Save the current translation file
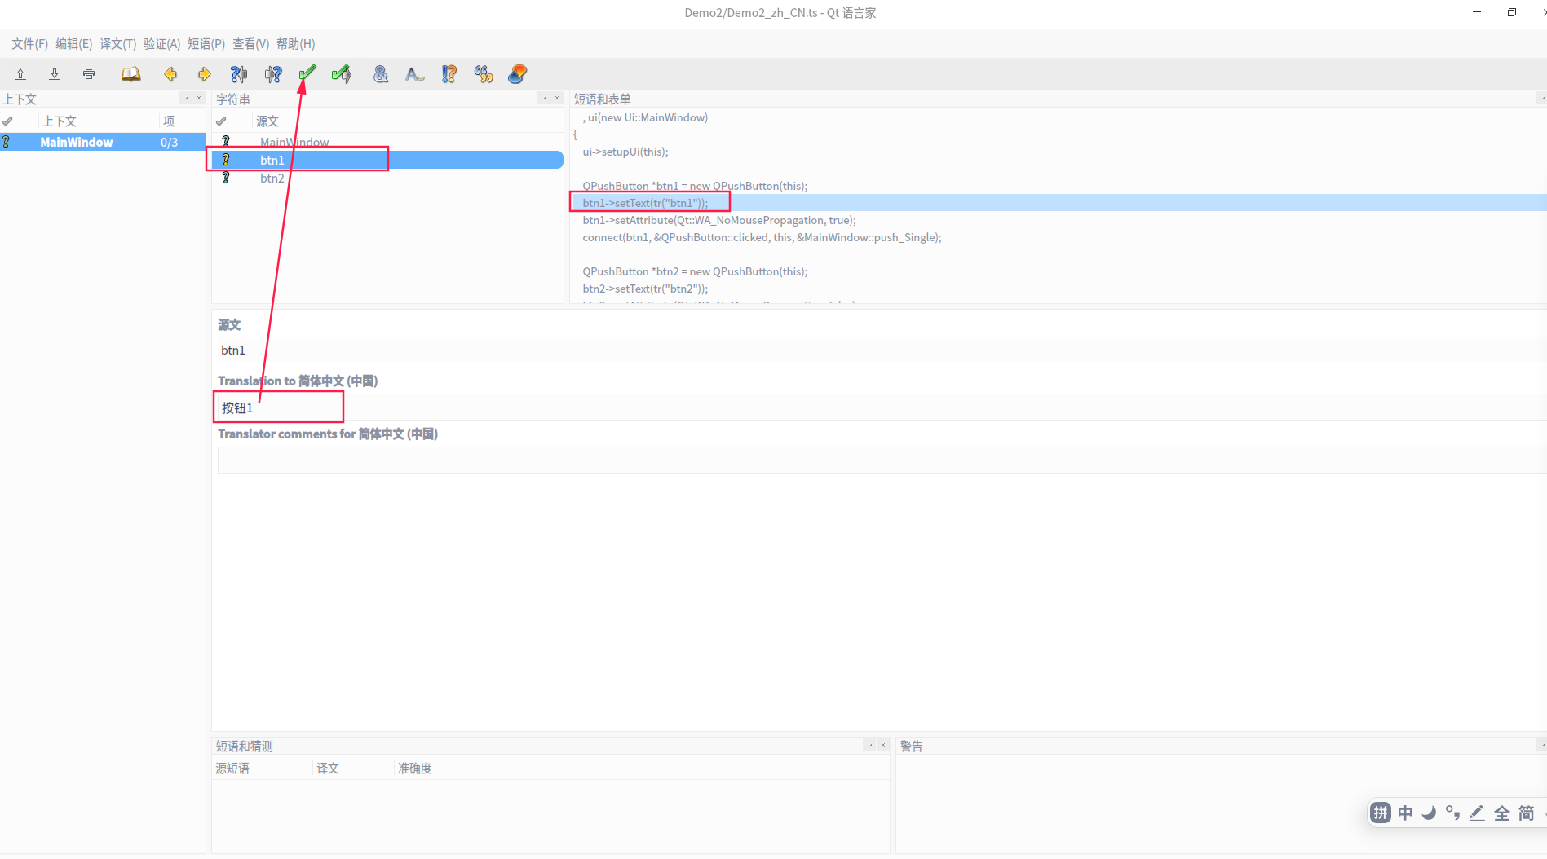This screenshot has height=859, width=1547. tap(55, 73)
